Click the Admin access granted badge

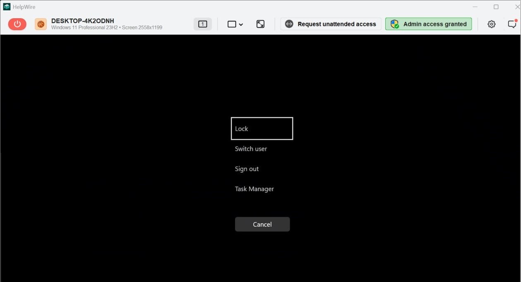(x=428, y=24)
